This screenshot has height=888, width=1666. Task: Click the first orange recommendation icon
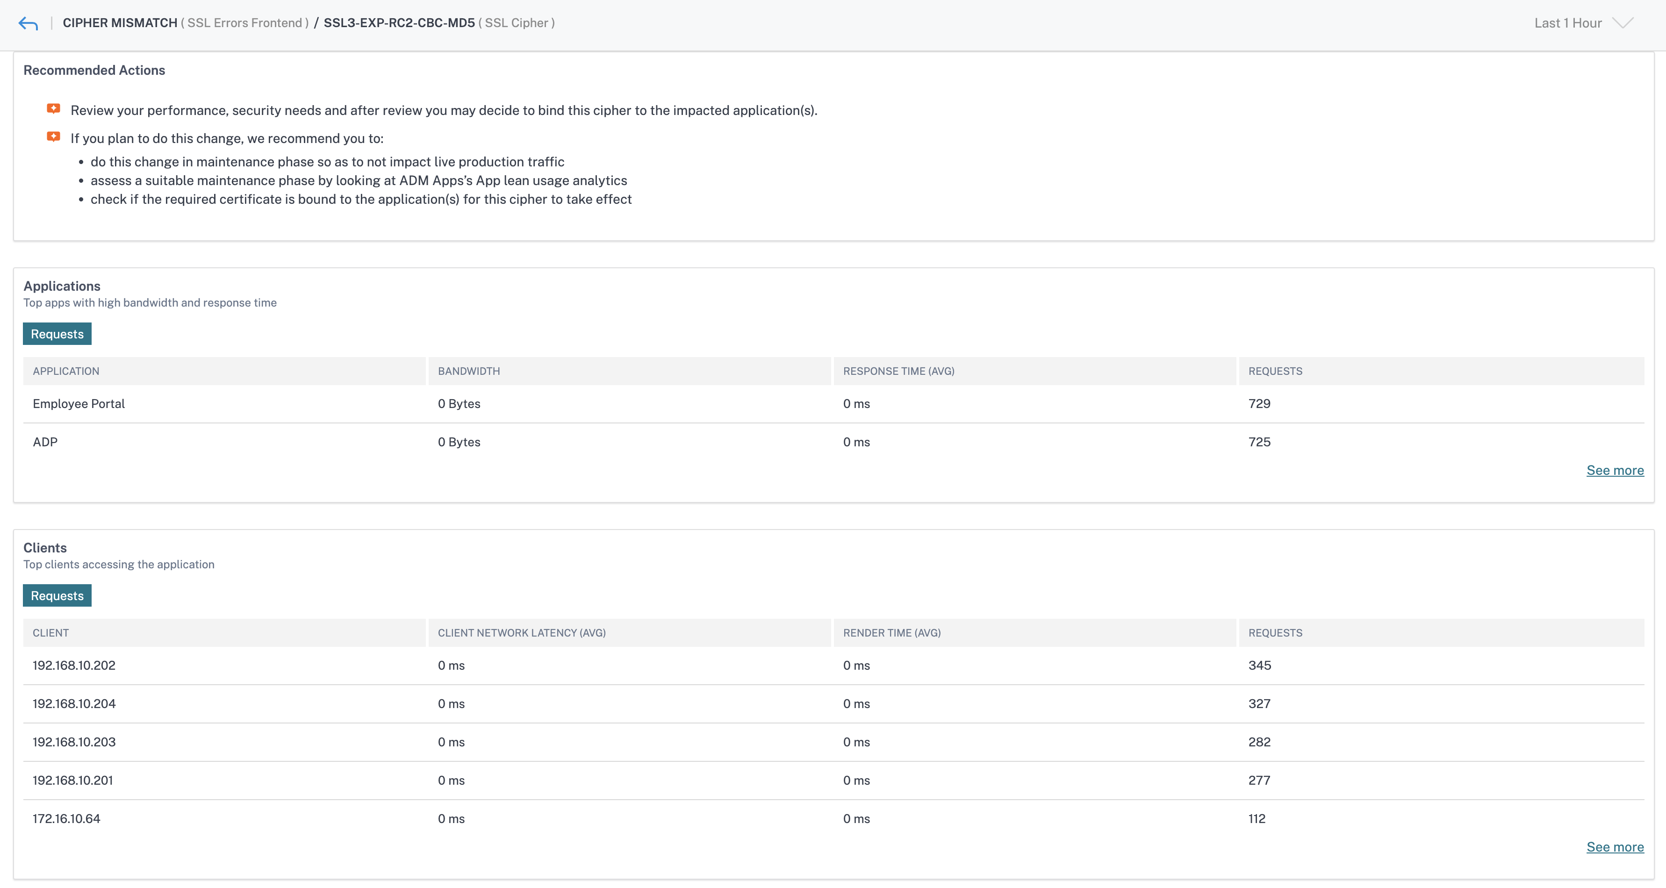coord(54,108)
